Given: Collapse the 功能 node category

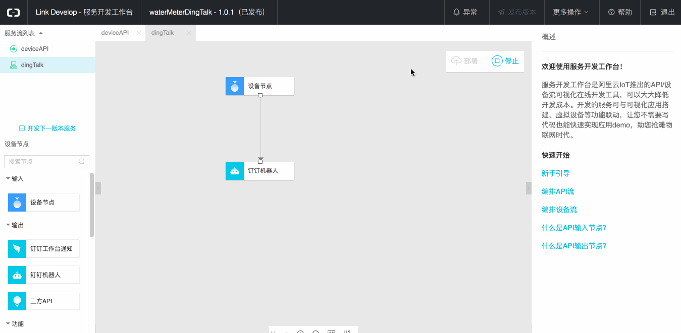Looking at the screenshot, I should click(x=15, y=324).
